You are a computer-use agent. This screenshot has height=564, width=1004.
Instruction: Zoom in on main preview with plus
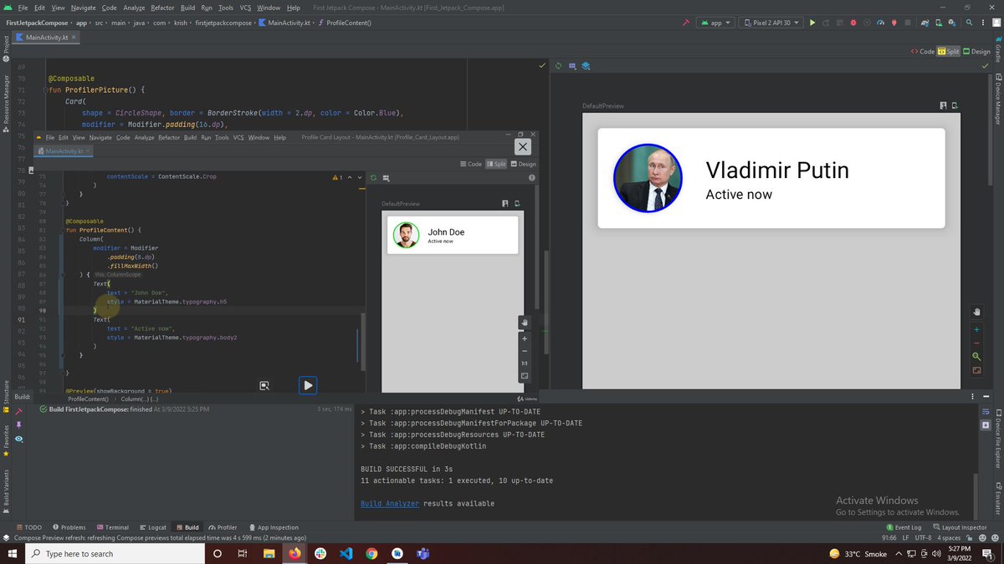point(976,329)
